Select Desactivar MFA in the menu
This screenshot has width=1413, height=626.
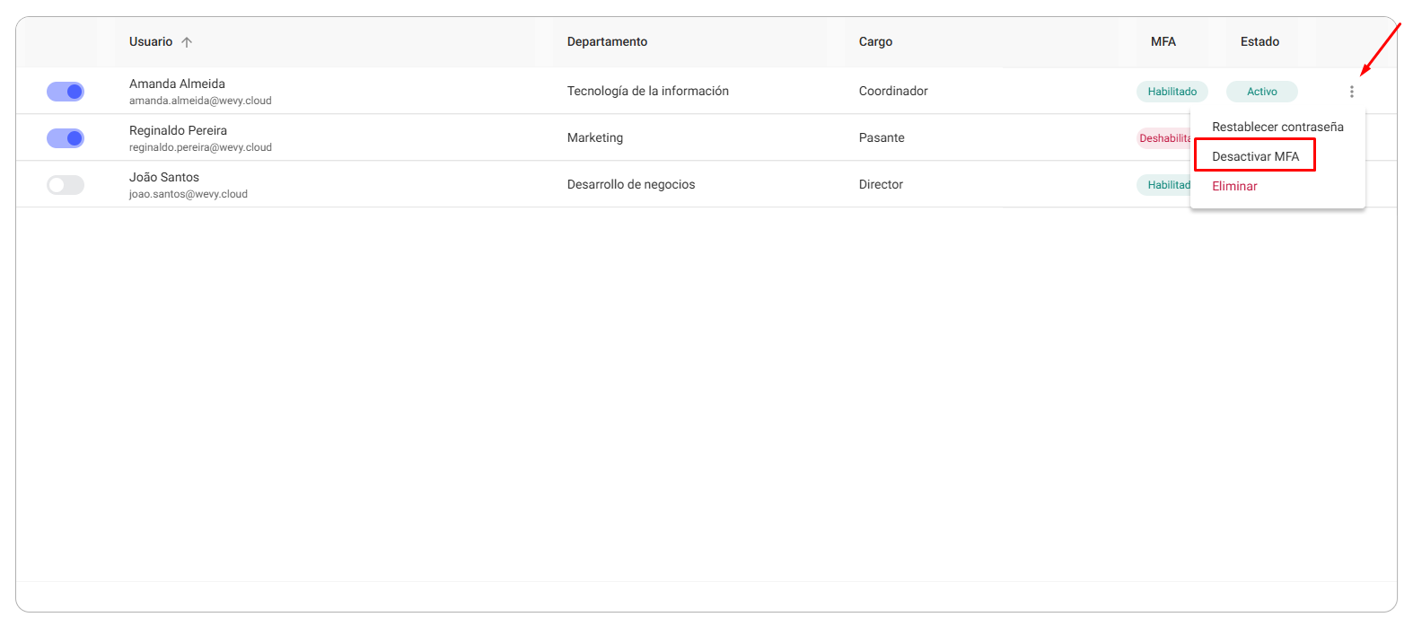(x=1255, y=156)
